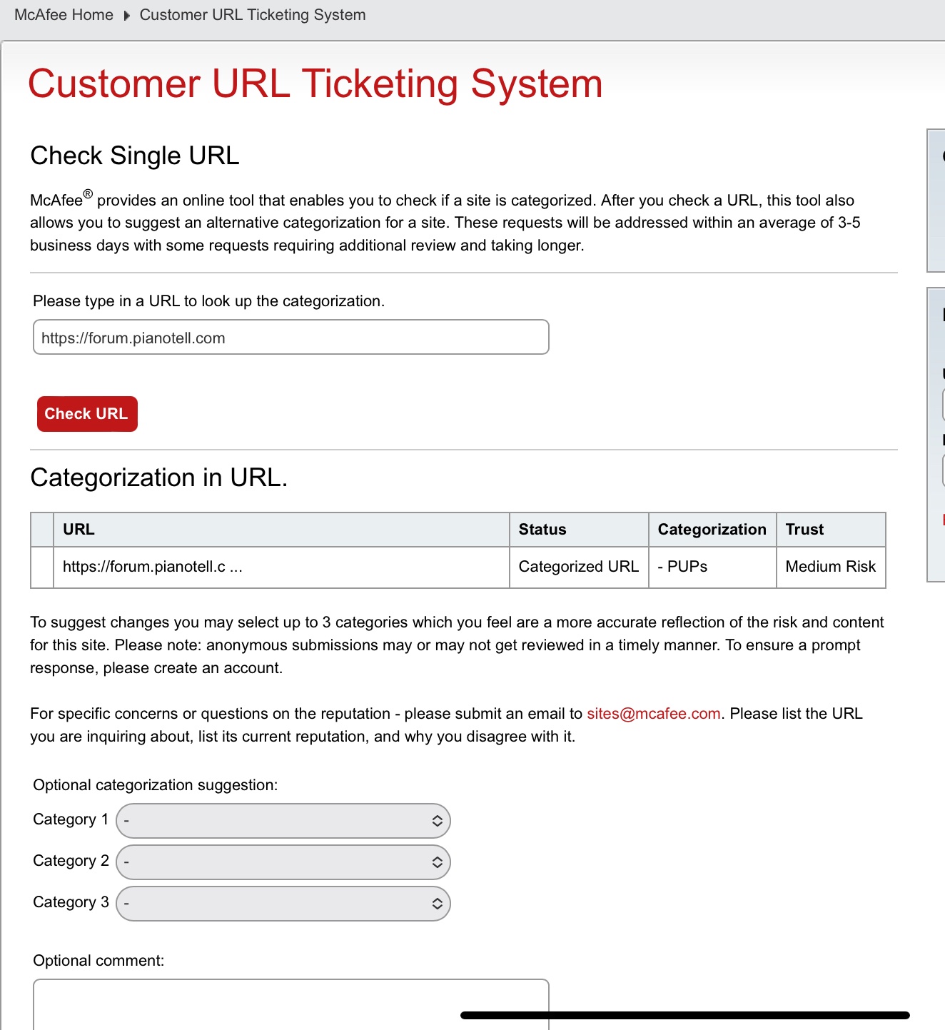Viewport: 945px width, 1030px height.
Task: Click the breadcrumb arrow separator icon
Action: click(126, 16)
